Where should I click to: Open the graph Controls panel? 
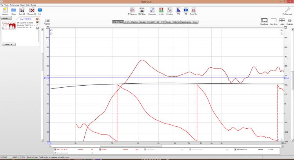289,21
